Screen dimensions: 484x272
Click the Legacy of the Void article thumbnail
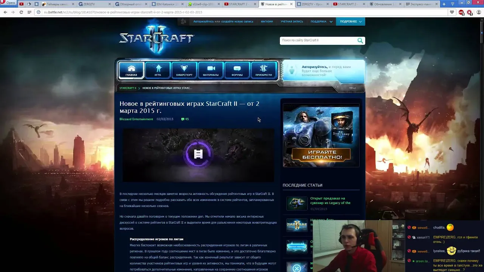coord(297,203)
